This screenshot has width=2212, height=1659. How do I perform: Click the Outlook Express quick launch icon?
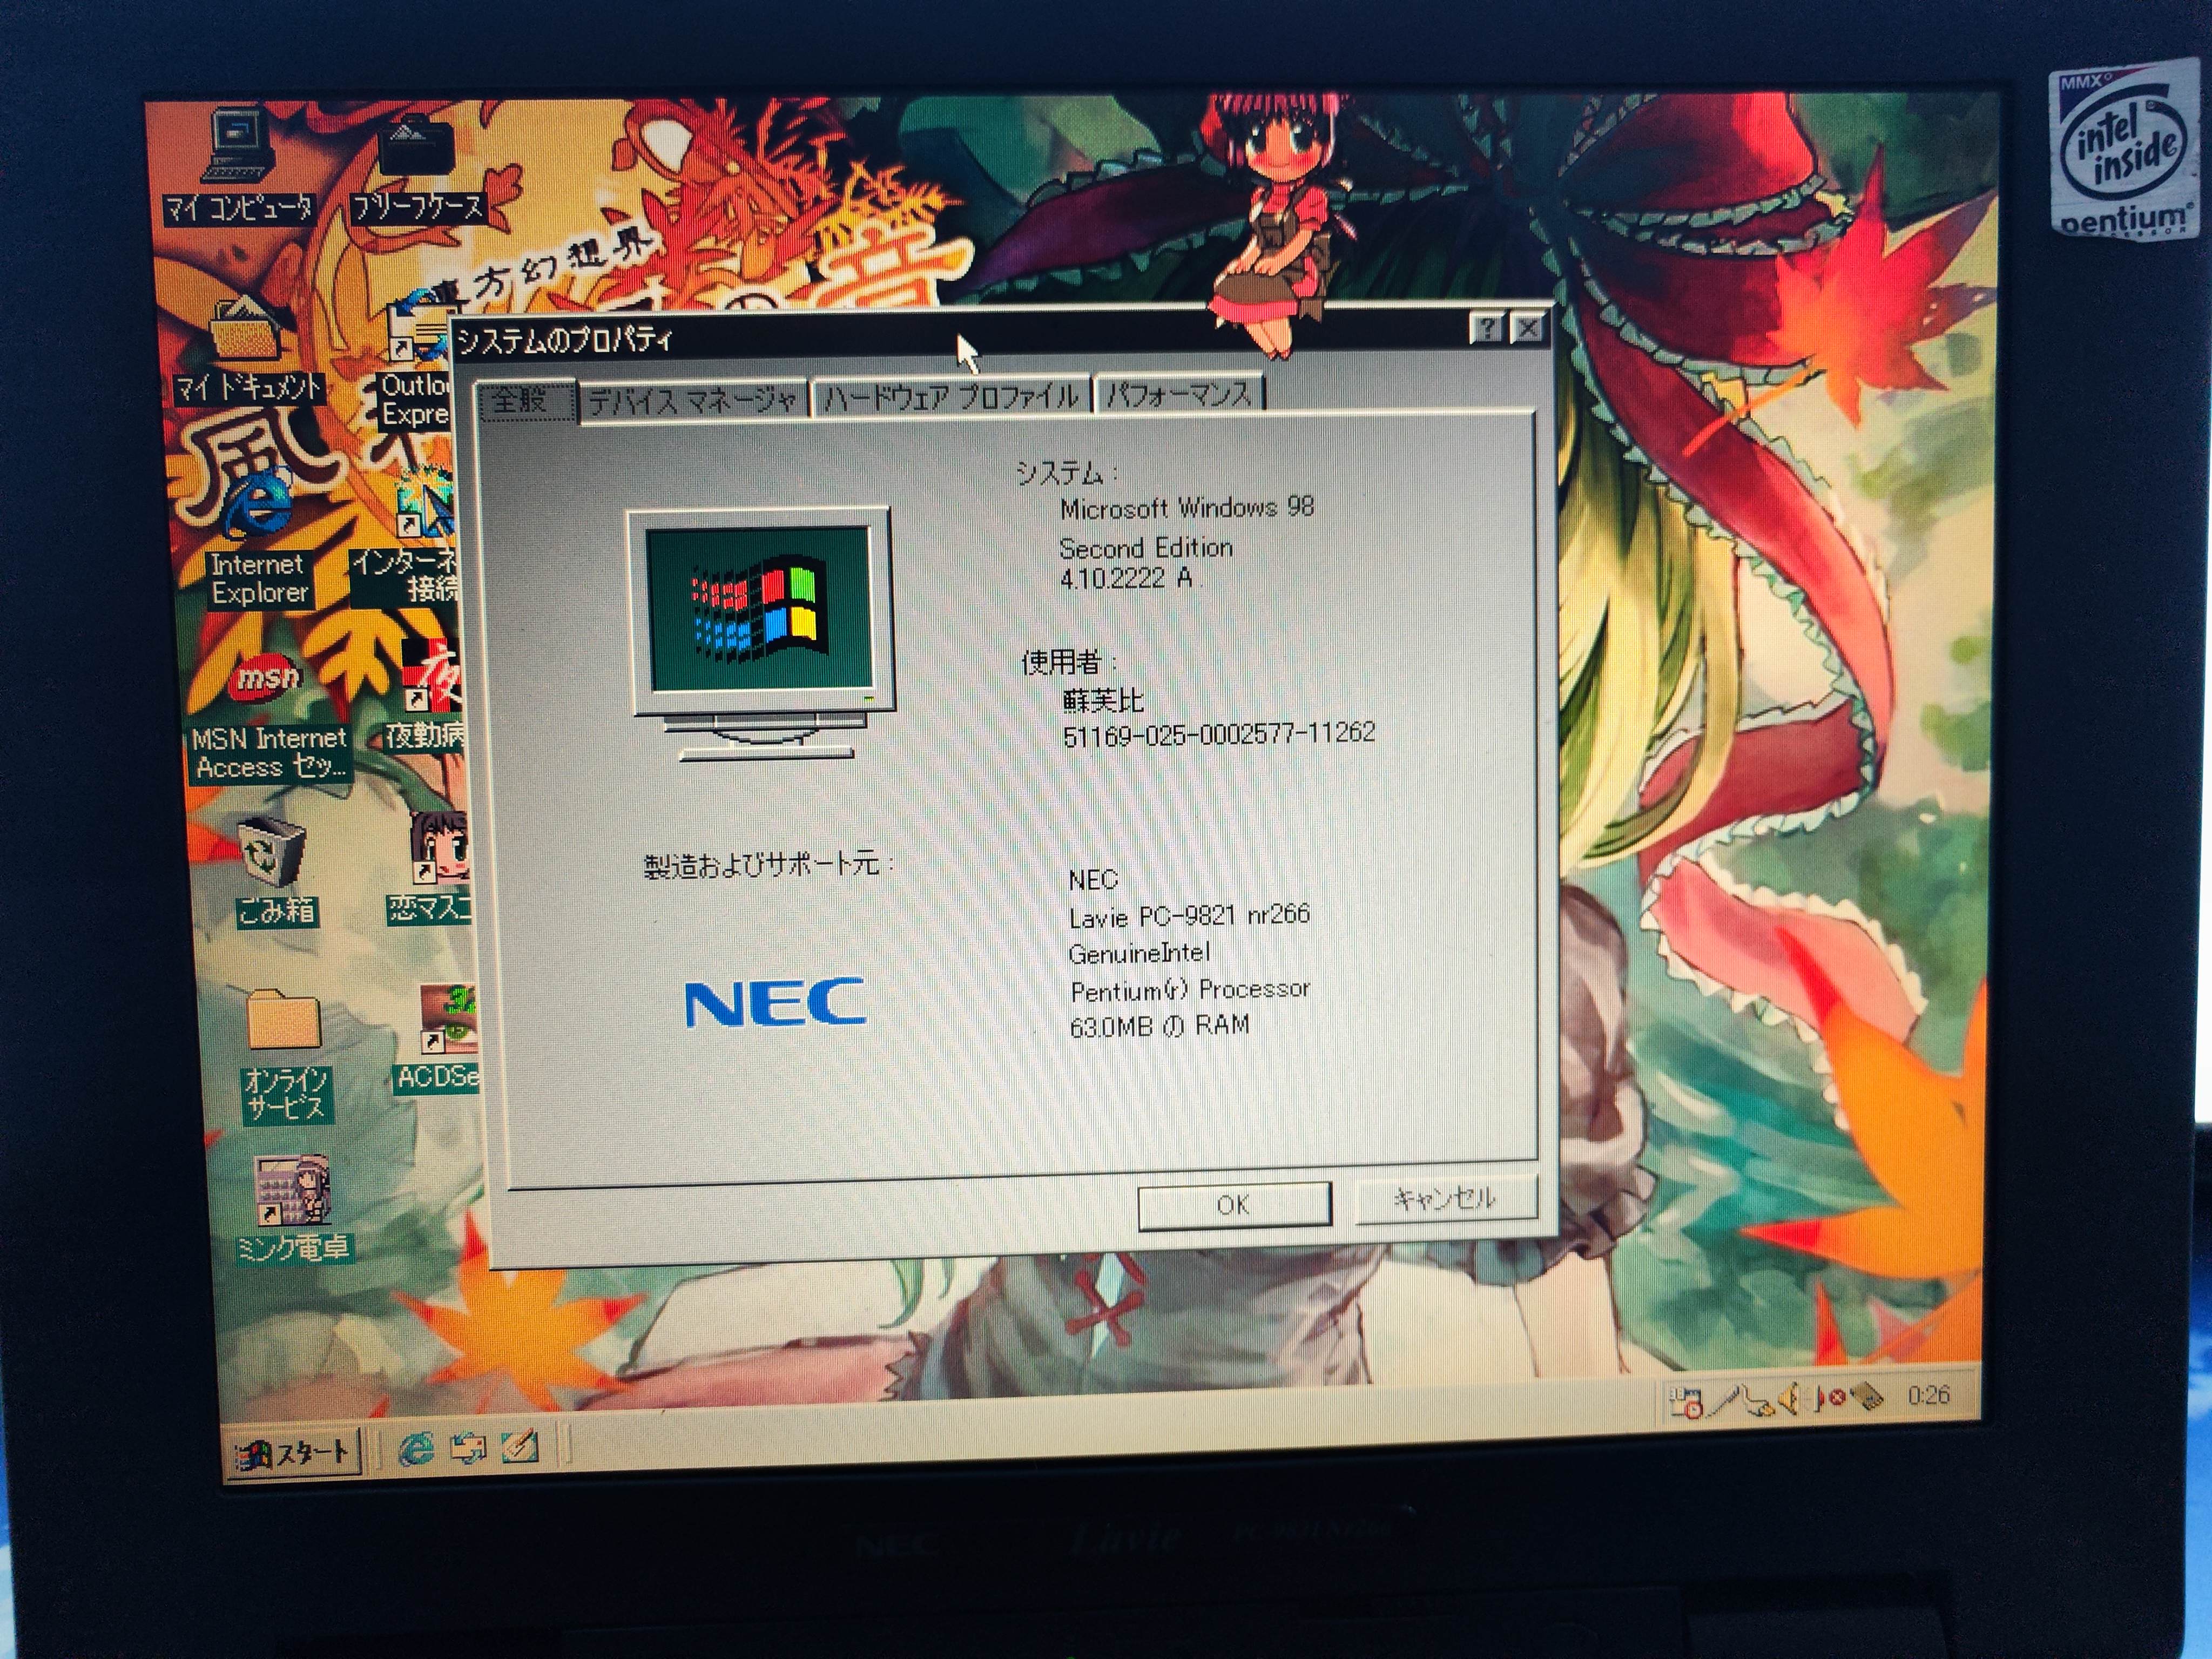pos(469,1447)
